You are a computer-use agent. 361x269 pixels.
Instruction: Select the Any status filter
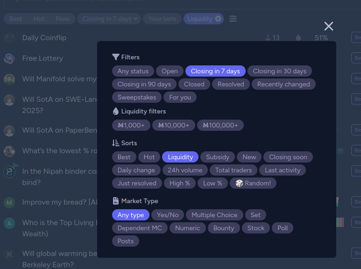pos(133,71)
